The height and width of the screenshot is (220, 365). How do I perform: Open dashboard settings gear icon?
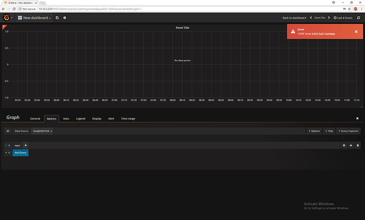(x=65, y=17)
